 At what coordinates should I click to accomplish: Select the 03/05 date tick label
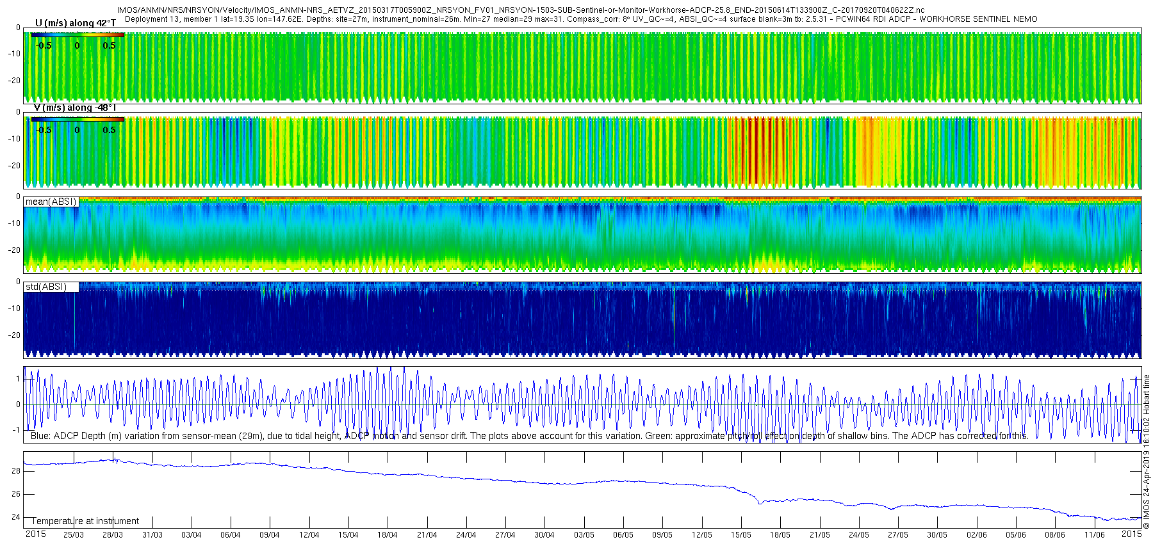pos(584,535)
